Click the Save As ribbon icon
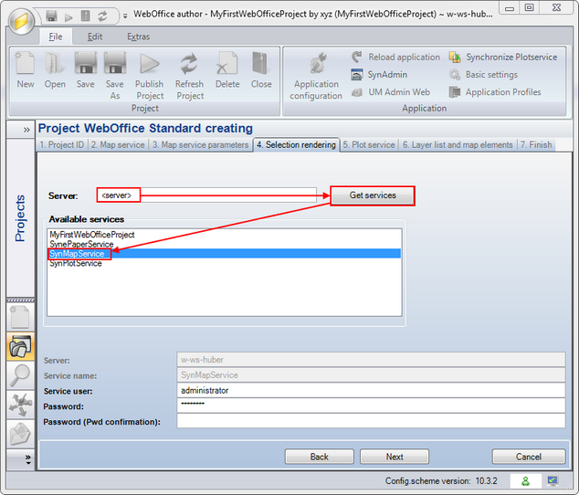Image resolution: width=579 pixels, height=495 pixels. click(115, 76)
